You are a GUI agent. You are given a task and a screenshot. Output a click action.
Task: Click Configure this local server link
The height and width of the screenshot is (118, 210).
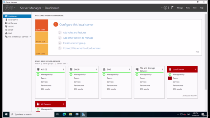76,25
